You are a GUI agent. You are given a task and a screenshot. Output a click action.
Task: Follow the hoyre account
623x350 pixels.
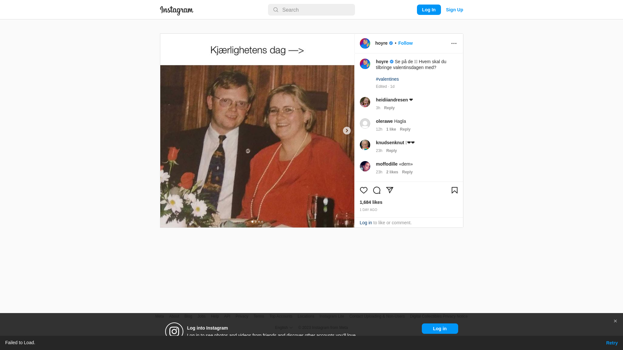(405, 43)
